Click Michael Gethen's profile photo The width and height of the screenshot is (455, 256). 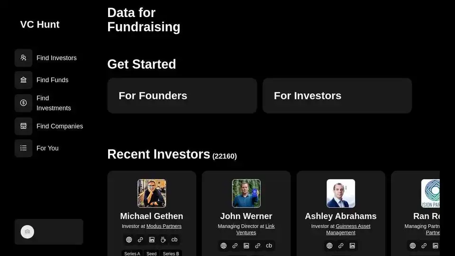tap(152, 193)
